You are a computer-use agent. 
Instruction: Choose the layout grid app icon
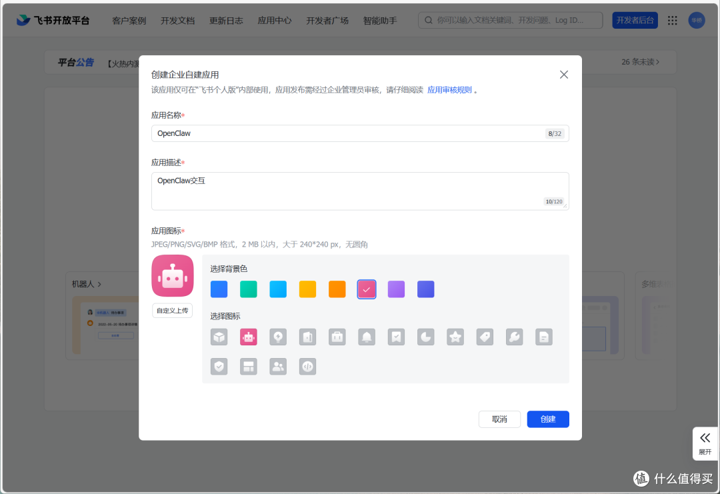249,367
